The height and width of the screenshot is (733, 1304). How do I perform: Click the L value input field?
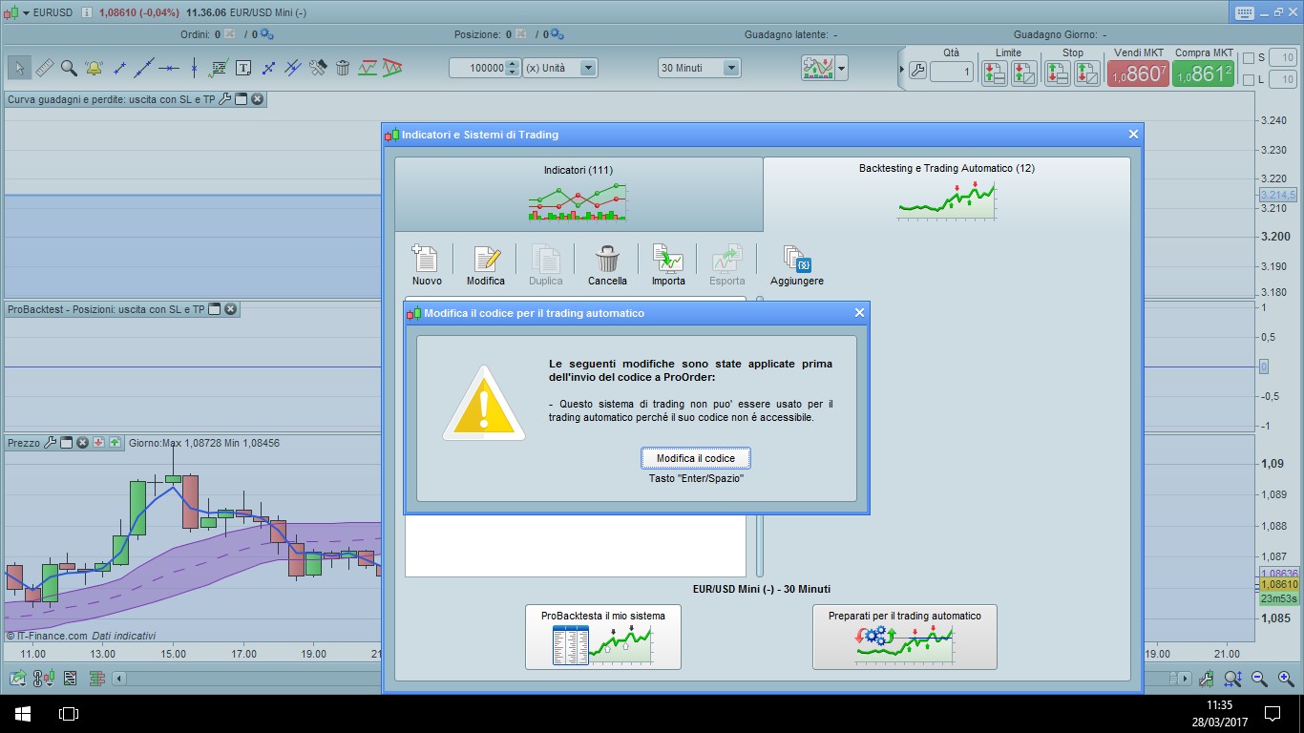tap(1283, 80)
